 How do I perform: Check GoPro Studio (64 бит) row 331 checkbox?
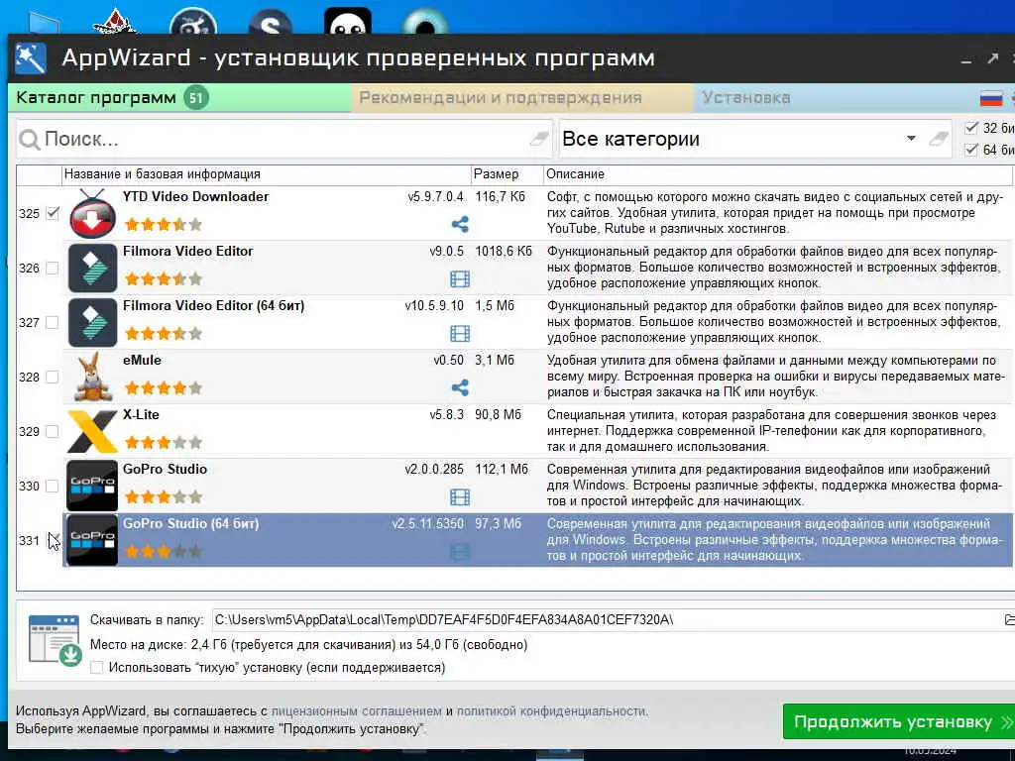[53, 540]
